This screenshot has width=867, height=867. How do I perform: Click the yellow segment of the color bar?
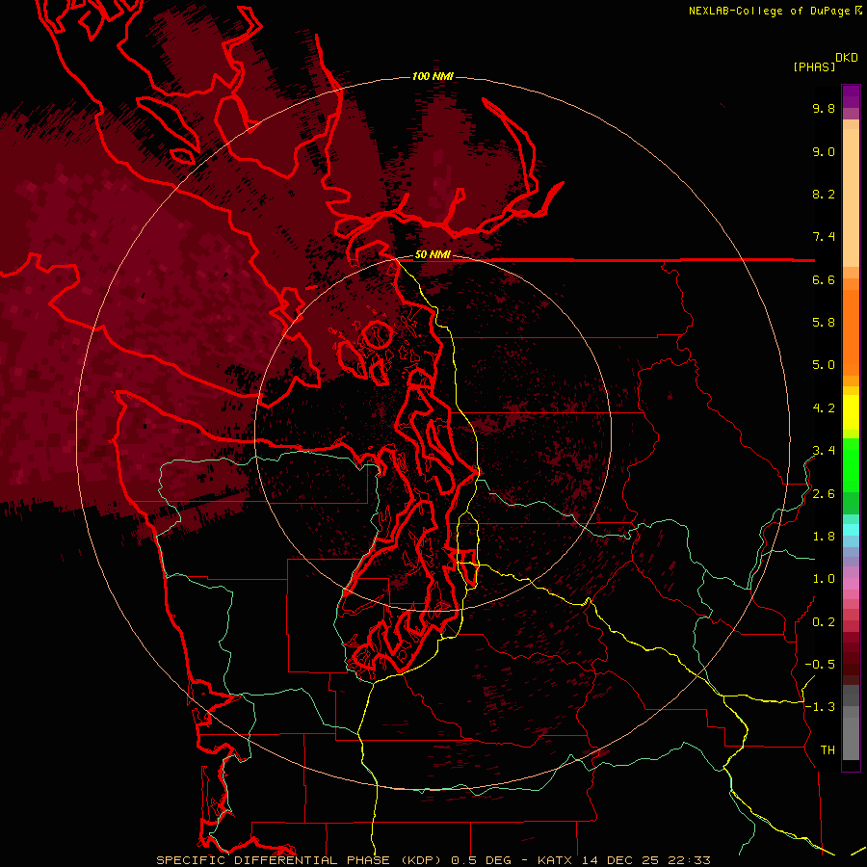point(851,412)
